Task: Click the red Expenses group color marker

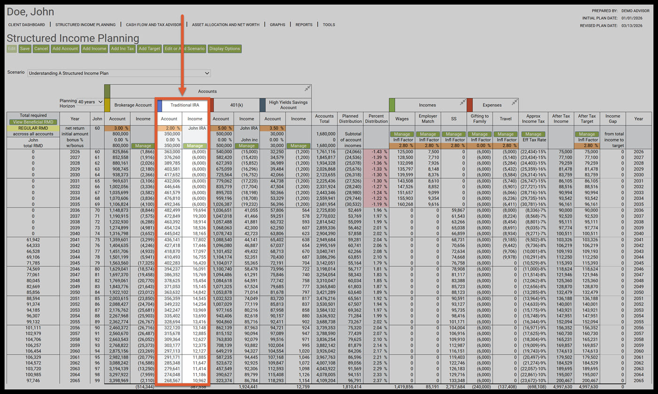Action: coord(470,105)
